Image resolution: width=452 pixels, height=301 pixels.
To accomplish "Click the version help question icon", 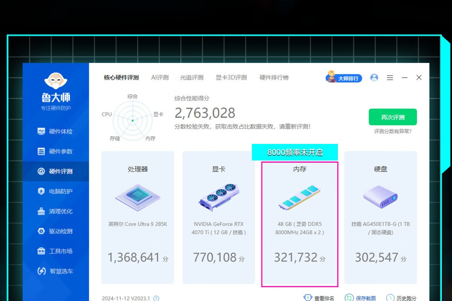I will tap(156, 298).
